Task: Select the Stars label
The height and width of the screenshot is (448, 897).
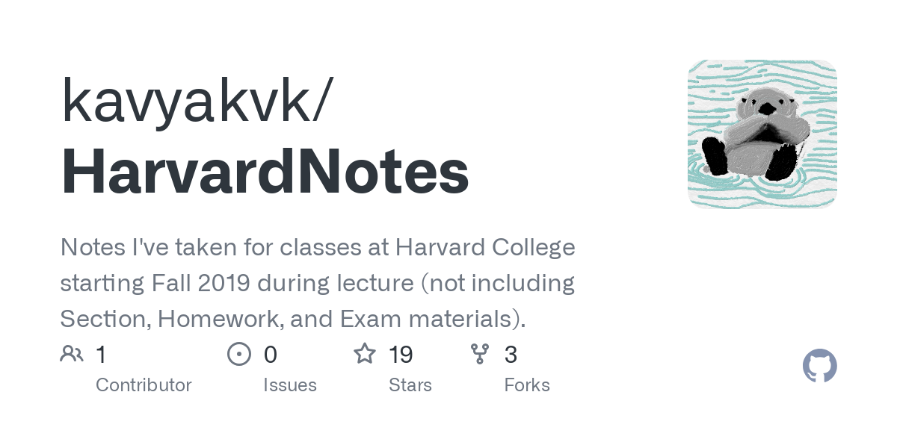Action: 410,385
